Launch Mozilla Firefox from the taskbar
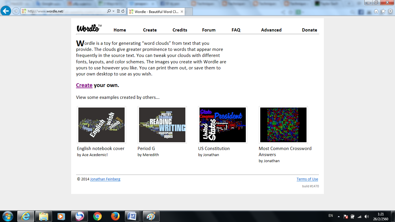Viewport: 395px width, 222px height. click(x=115, y=216)
